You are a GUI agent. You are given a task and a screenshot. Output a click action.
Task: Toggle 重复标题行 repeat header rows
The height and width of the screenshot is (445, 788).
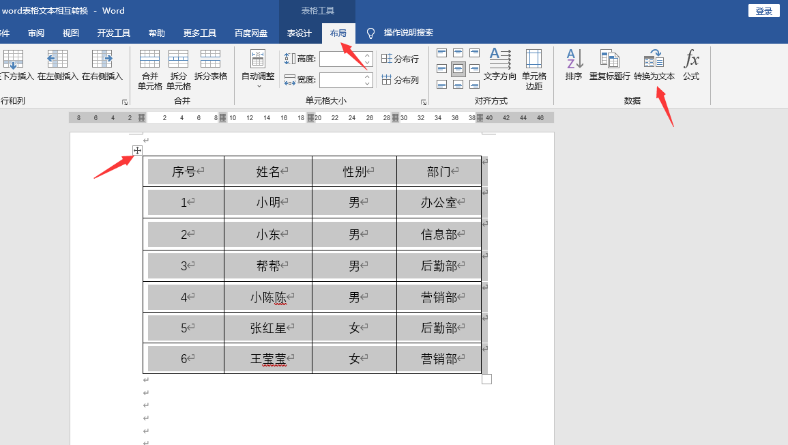pos(610,65)
